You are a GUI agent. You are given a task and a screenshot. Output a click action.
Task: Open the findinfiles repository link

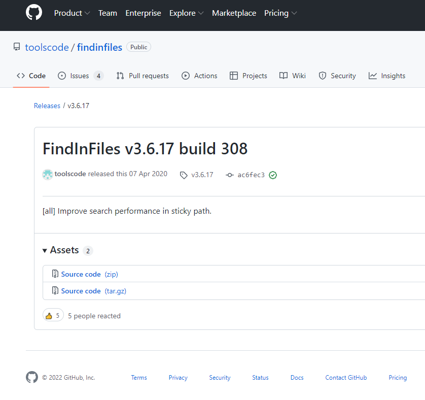click(x=99, y=47)
